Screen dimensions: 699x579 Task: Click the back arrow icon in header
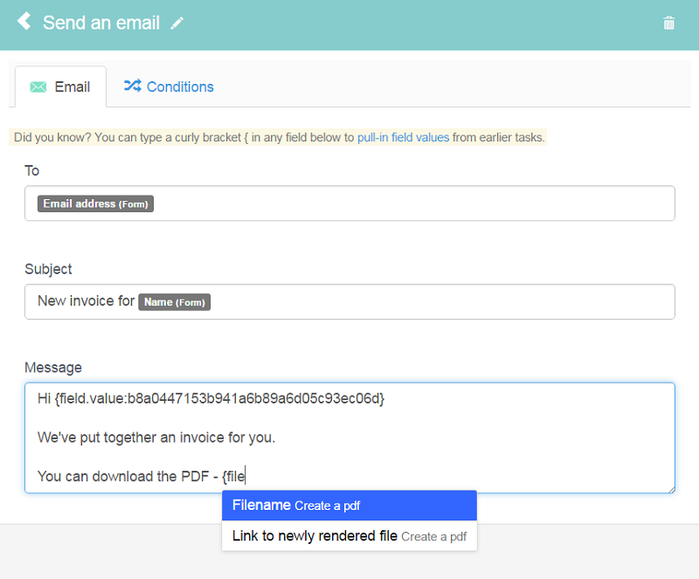tap(24, 21)
